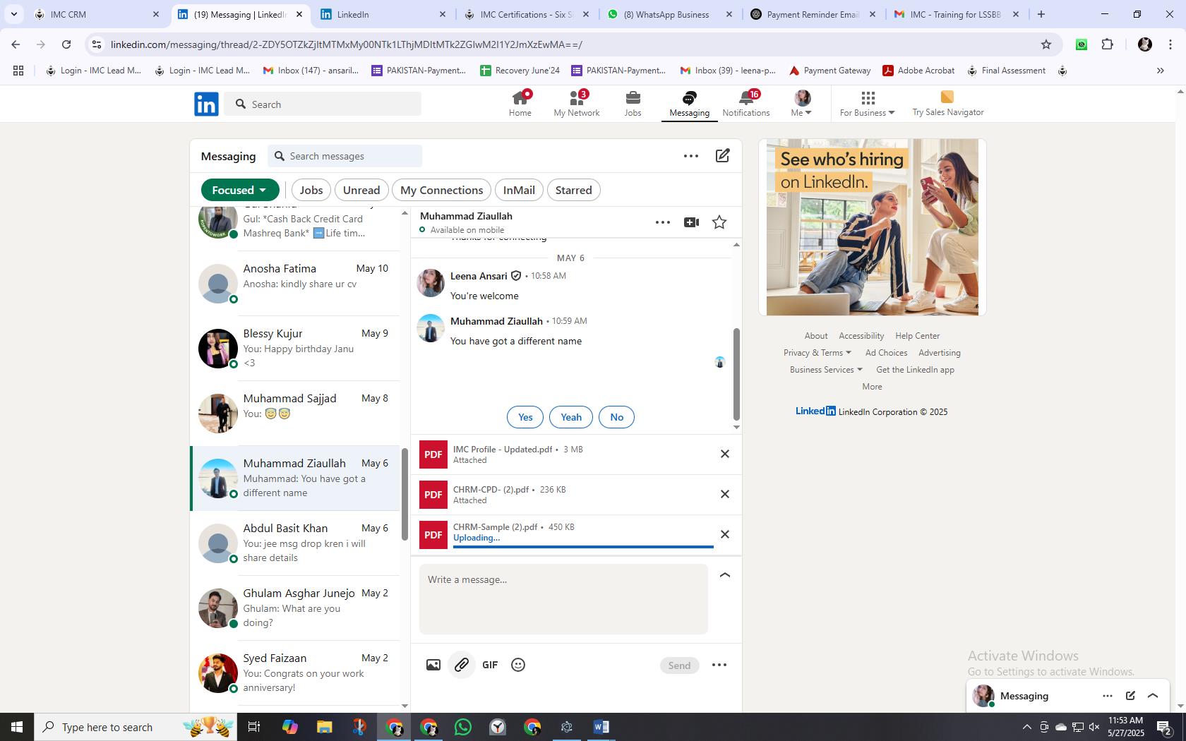The width and height of the screenshot is (1186, 741).
Task: Open the For Business dropdown
Action: tap(868, 103)
